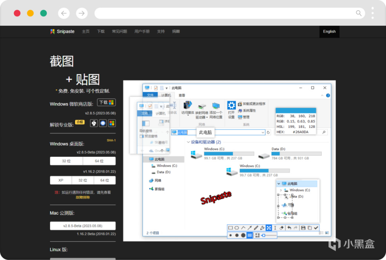This screenshot has height=260, width=386.
Task: Open the 下载 nav item
Action: click(x=101, y=31)
